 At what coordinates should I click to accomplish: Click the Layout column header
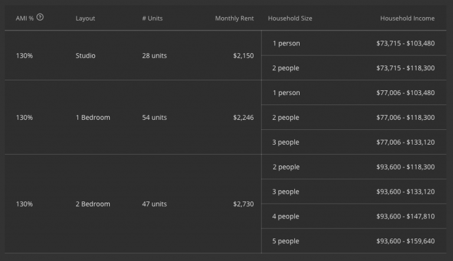[85, 18]
